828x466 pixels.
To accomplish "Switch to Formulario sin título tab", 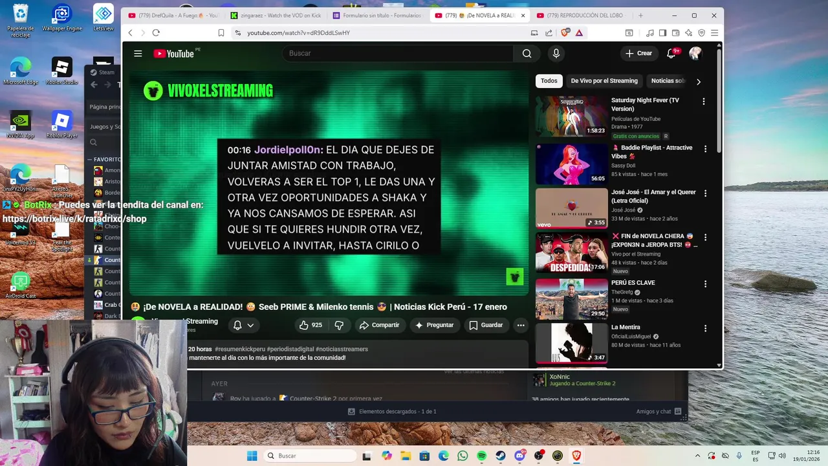I will 376,16.
